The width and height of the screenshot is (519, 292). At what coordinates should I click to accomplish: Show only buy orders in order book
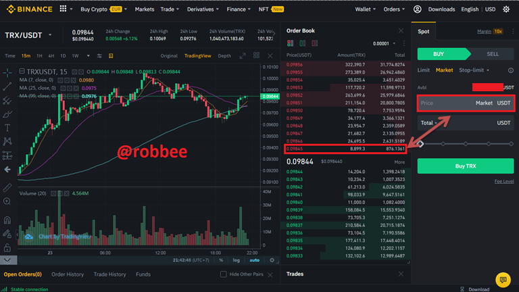pyautogui.click(x=303, y=43)
